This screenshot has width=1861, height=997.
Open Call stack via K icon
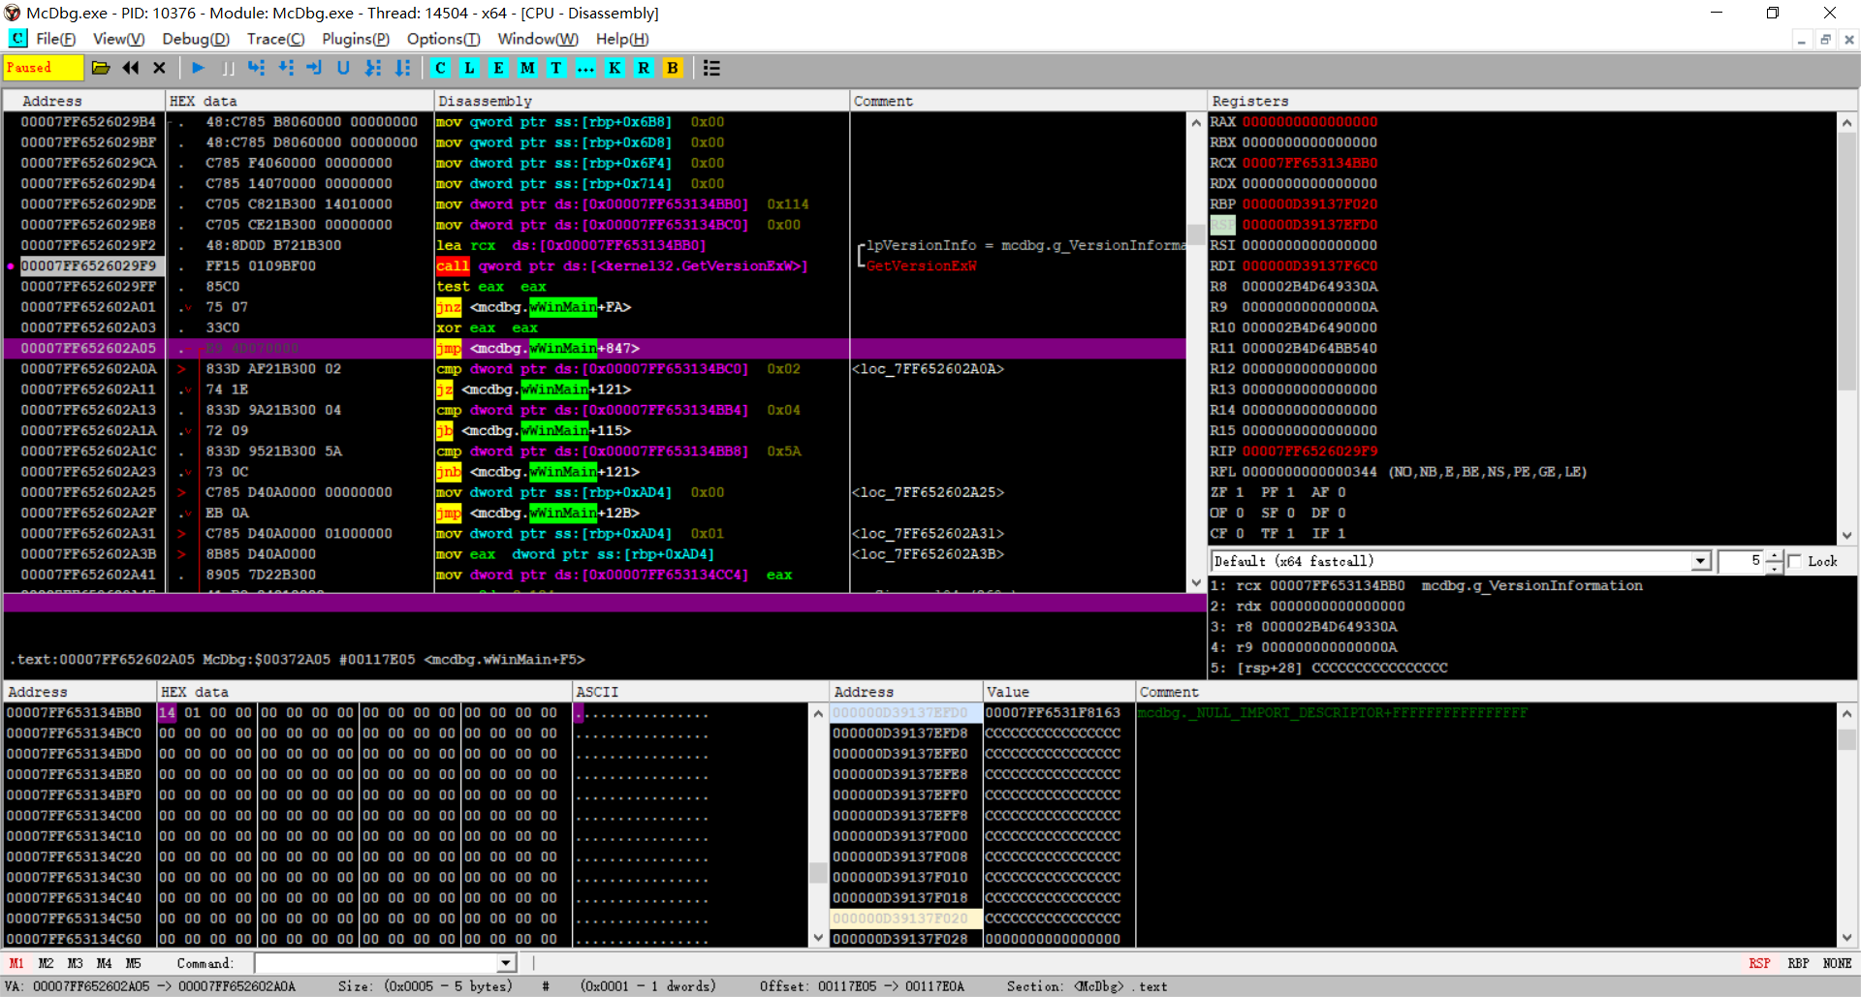[x=615, y=68]
